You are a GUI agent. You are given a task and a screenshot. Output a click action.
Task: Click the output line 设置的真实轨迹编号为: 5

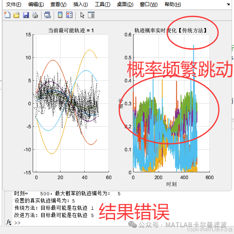[44, 201]
